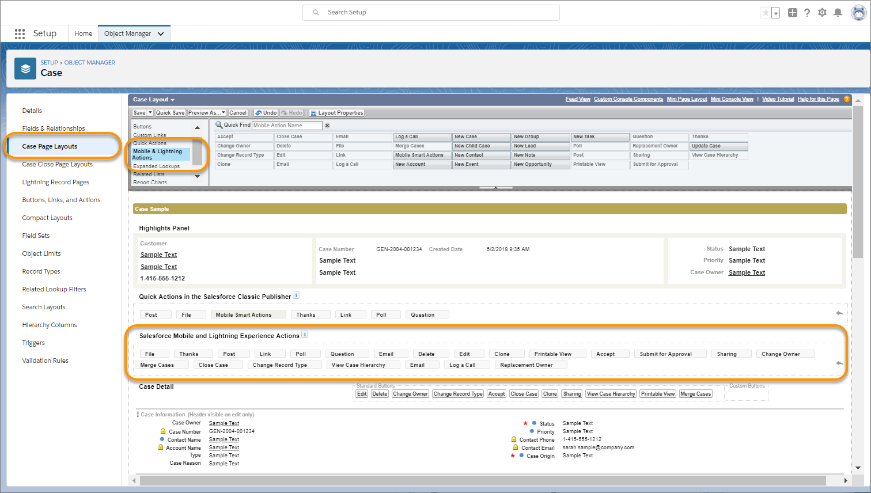The height and width of the screenshot is (493, 871).
Task: Switch to the Home tab
Action: [83, 33]
